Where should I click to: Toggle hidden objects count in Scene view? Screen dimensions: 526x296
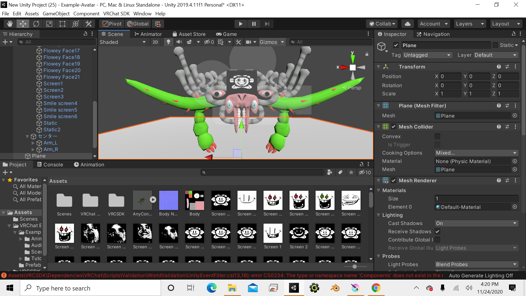tap(209, 42)
